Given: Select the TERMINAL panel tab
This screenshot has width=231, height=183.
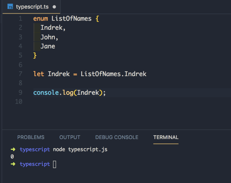Looking at the screenshot, I should pyautogui.click(x=166, y=137).
